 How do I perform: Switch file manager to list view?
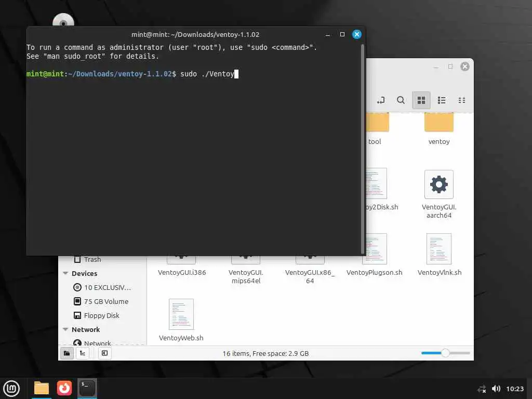[x=442, y=100]
